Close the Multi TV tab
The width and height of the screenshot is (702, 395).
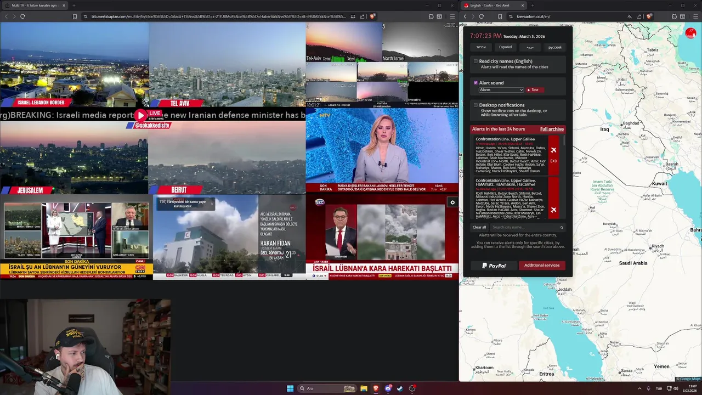(64, 5)
